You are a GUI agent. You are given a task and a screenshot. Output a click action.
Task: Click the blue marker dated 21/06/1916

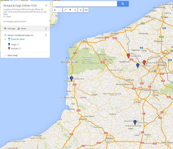[138, 65]
